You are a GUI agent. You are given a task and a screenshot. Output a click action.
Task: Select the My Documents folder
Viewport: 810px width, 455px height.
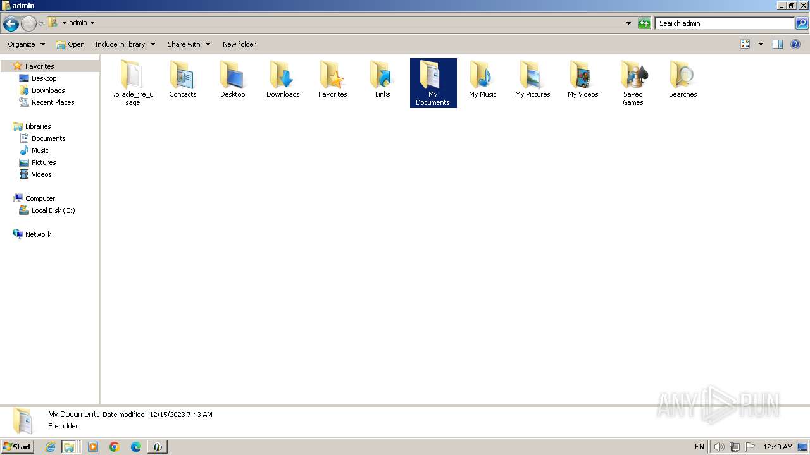(433, 83)
